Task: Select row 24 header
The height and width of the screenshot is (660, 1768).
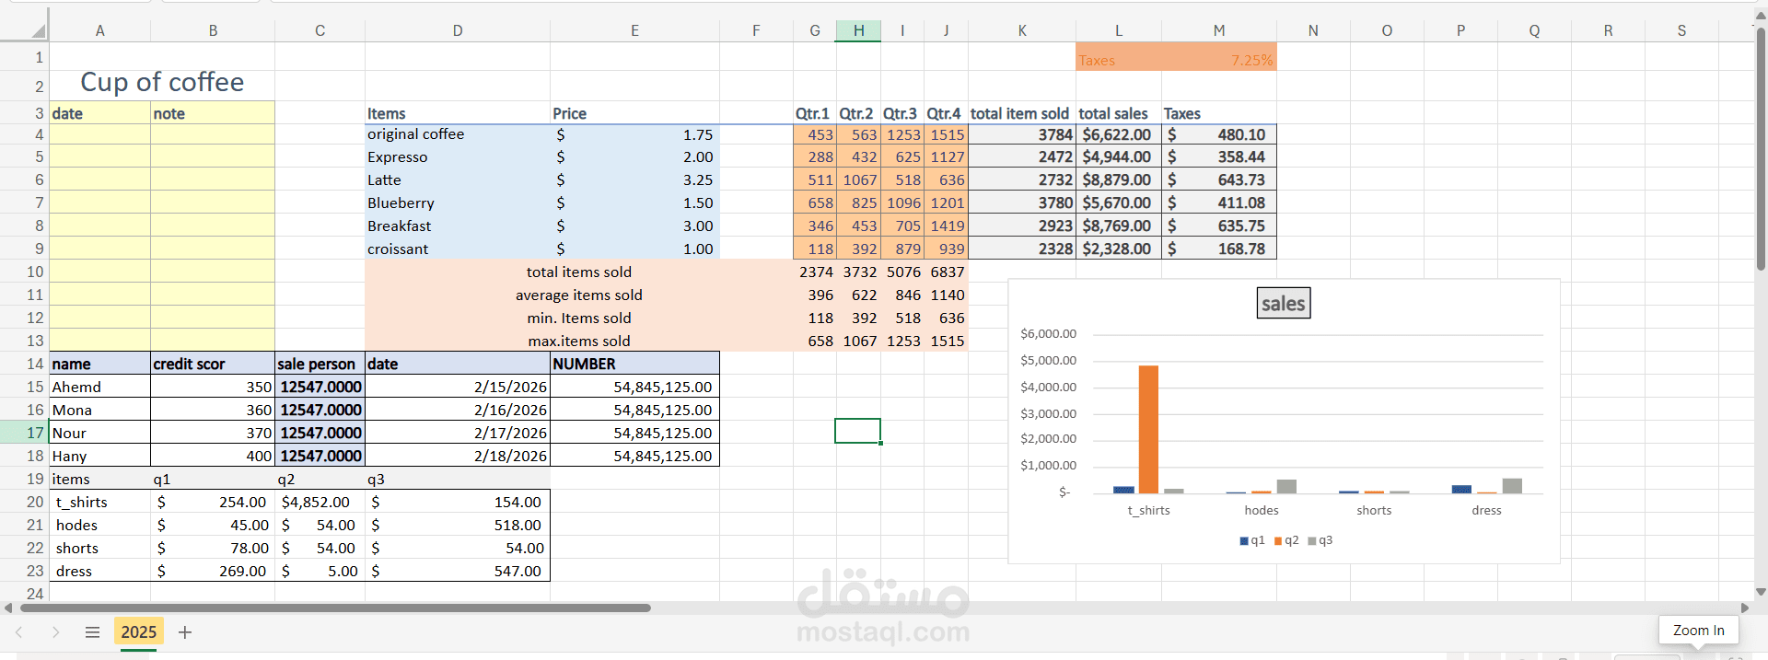Action: pyautogui.click(x=25, y=594)
